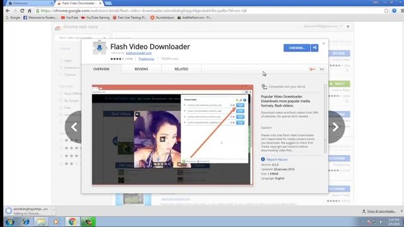This screenshot has height=227, width=404.
Task: Show the previous screenshot with left arrow
Action: coord(74,127)
